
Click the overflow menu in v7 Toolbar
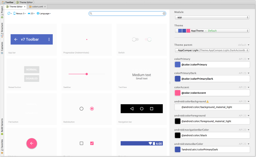click(x=49, y=39)
